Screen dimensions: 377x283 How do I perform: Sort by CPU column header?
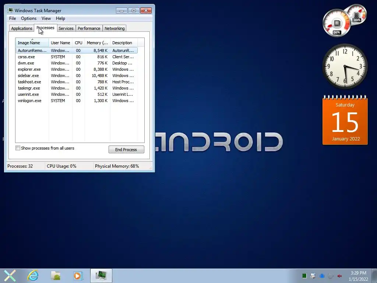pyautogui.click(x=78, y=43)
